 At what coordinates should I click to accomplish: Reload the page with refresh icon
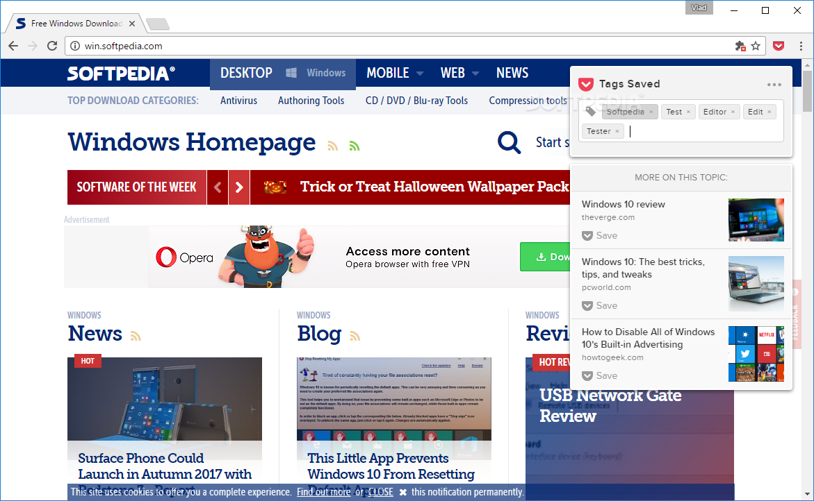[x=52, y=46]
